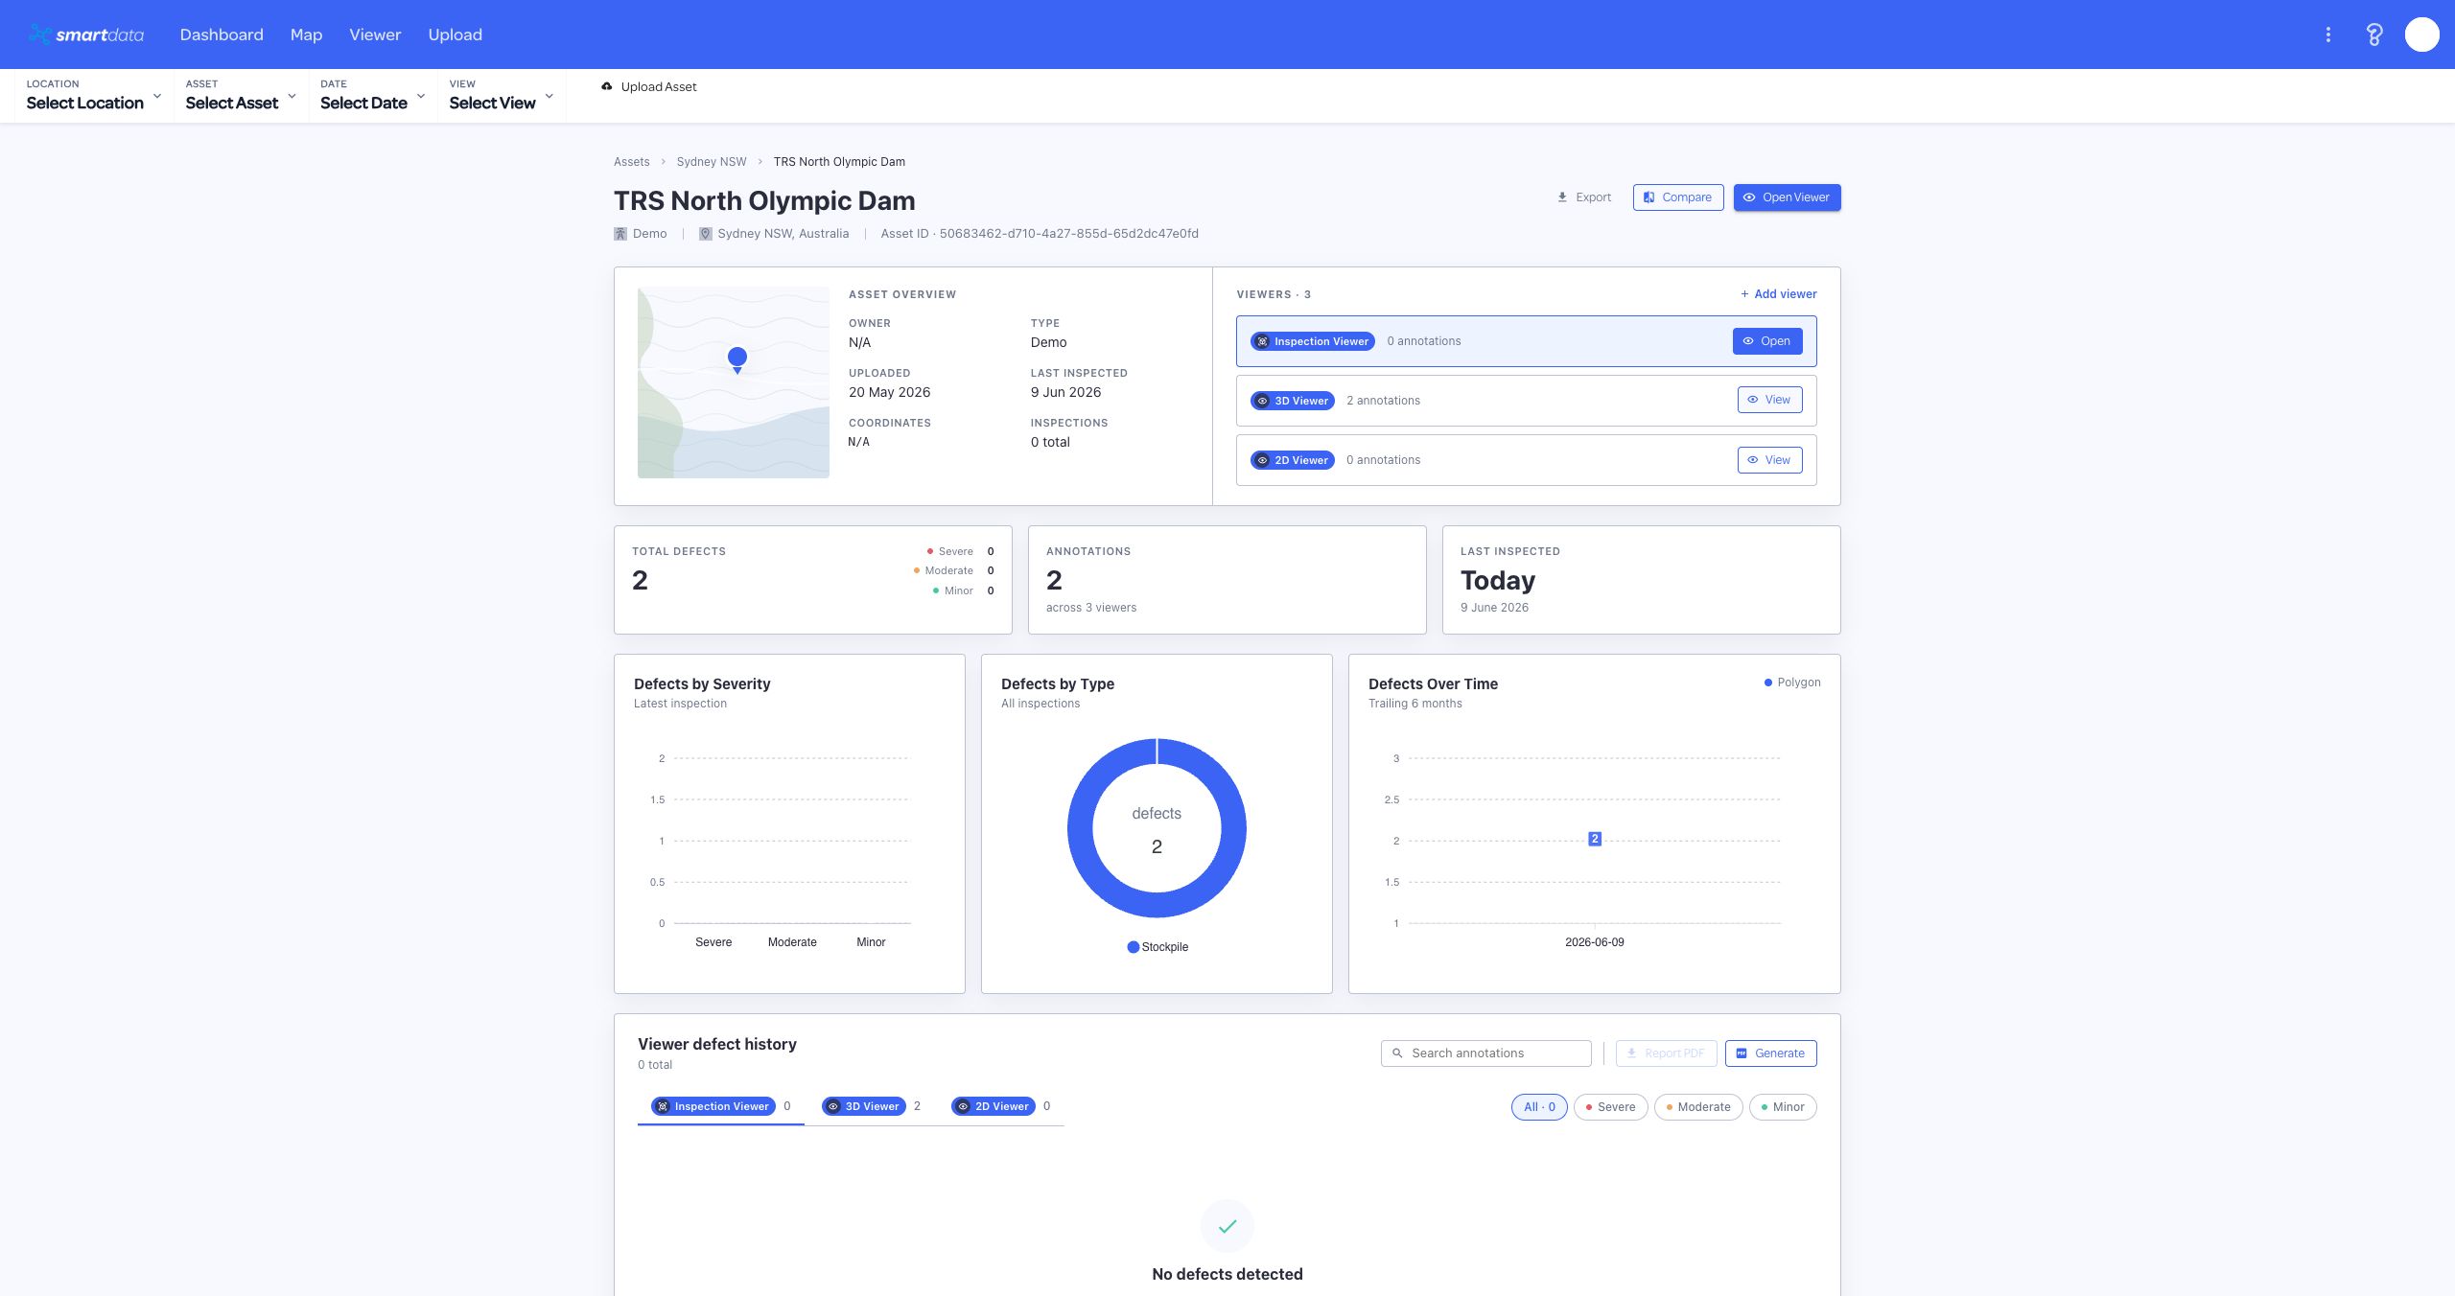Click the Sydney NSW location pin icon

[706, 234]
